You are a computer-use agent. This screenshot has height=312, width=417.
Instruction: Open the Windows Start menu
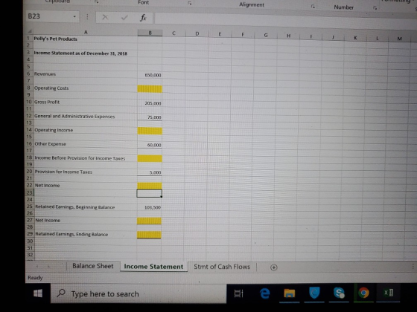[x=38, y=293]
